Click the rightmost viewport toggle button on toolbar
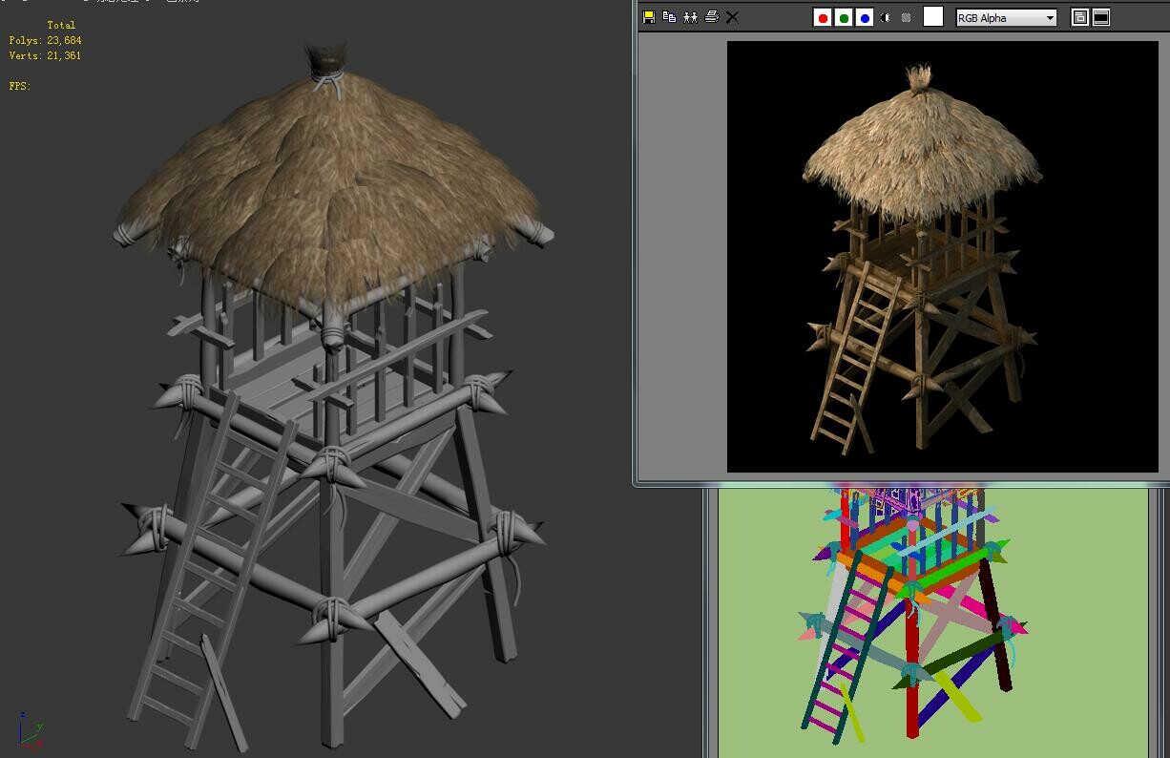Image resolution: width=1170 pixels, height=758 pixels. (x=1101, y=16)
